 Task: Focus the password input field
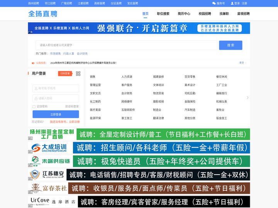tap(56, 98)
